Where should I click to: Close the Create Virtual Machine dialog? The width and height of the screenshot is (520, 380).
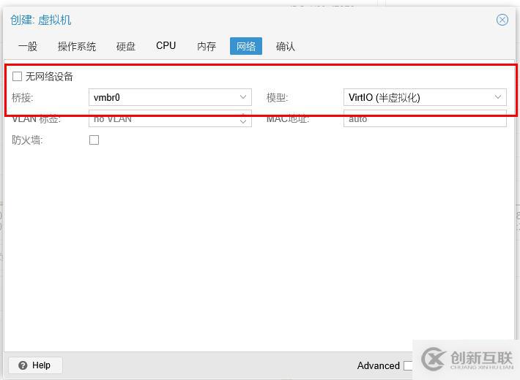[502, 20]
